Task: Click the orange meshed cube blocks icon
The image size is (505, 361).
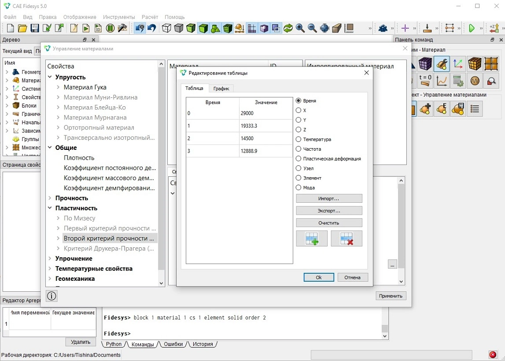Action: click(475, 64)
